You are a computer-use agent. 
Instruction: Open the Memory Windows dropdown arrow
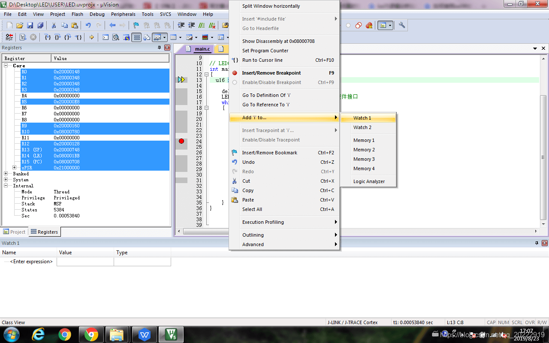pyautogui.click(x=180, y=37)
